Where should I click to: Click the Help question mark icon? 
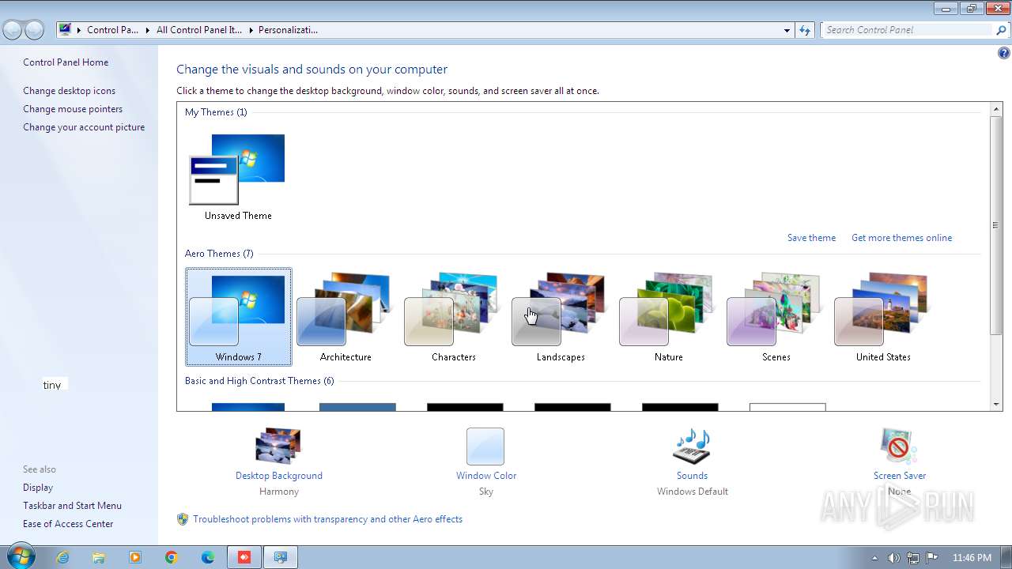pyautogui.click(x=1003, y=54)
